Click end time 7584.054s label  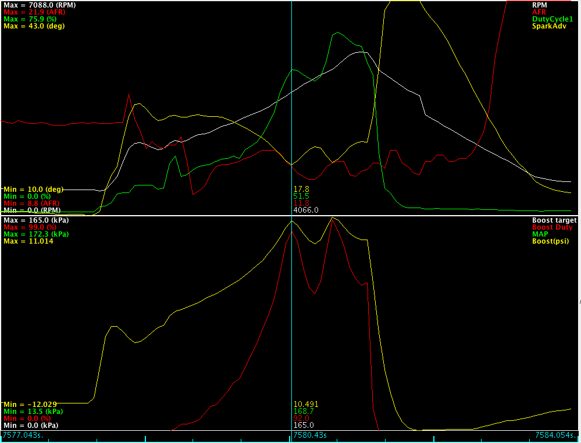point(557,435)
